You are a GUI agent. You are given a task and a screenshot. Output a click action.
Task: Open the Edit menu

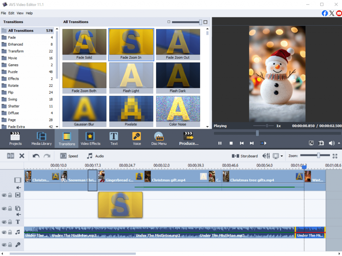pyautogui.click(x=11, y=13)
